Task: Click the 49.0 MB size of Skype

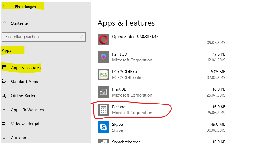Action: coord(218,125)
